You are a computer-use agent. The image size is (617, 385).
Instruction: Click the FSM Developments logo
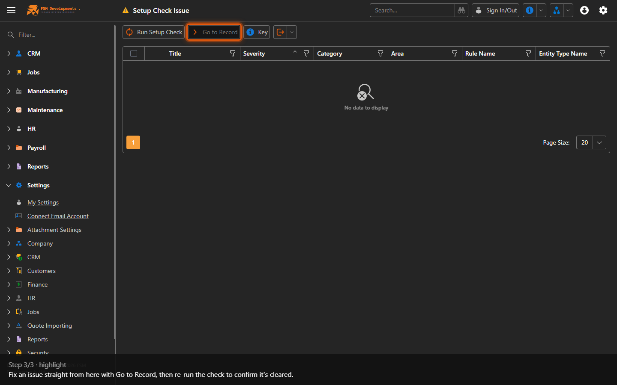pos(53,10)
